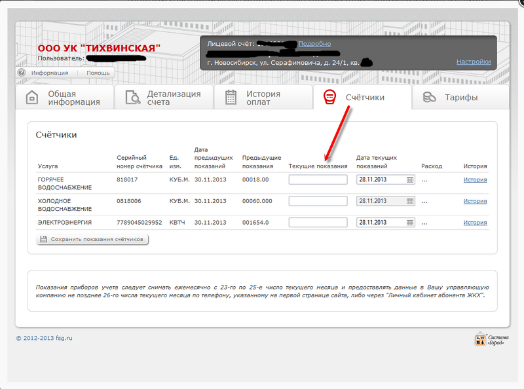524x389 pixels.
Task: Select the Счётчики tab
Action: tap(362, 97)
